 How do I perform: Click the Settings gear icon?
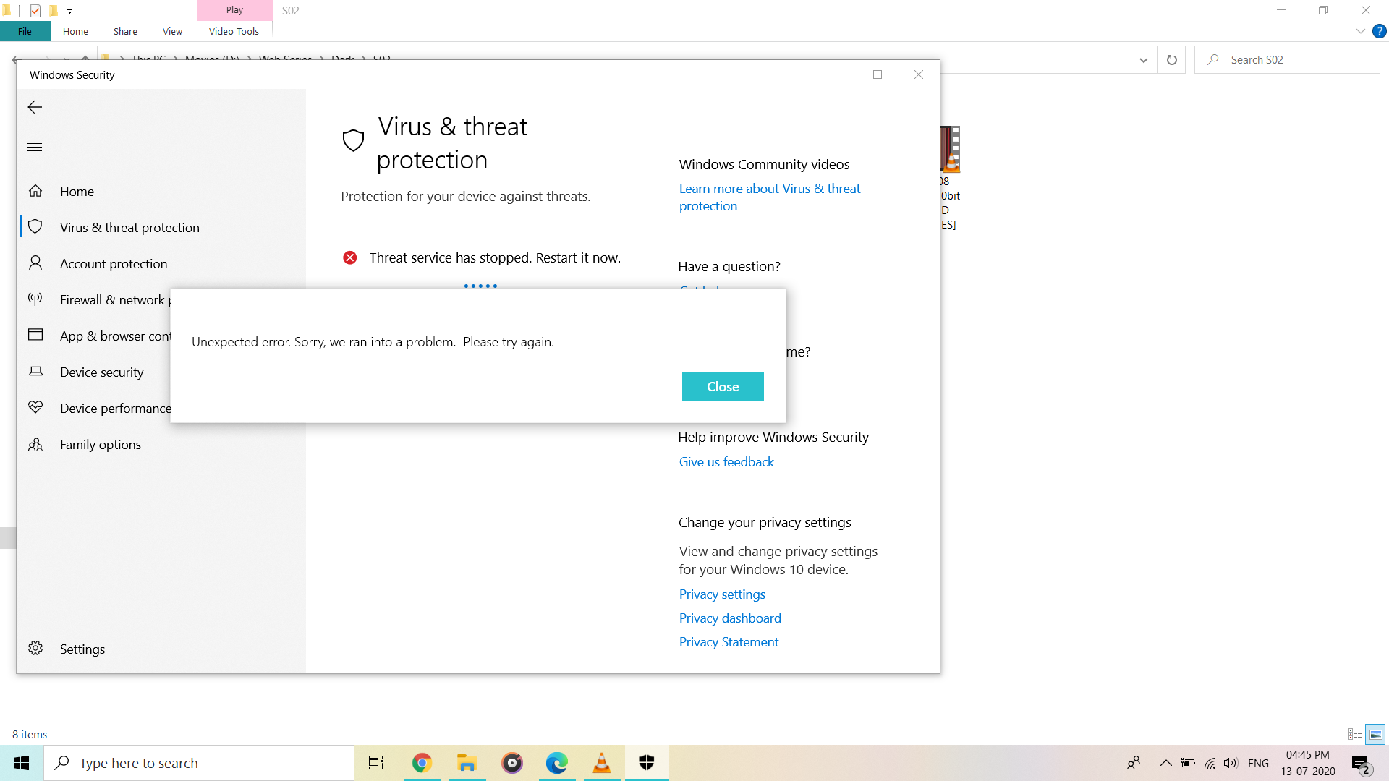35,648
